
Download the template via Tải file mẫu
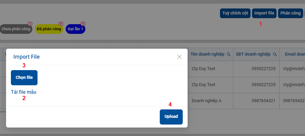[x=24, y=92]
